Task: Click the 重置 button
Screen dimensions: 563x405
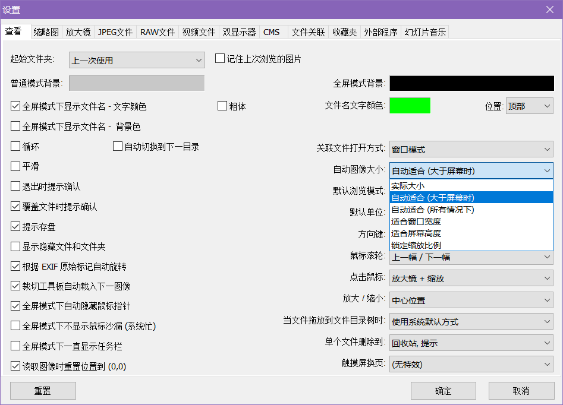Action: (43, 391)
